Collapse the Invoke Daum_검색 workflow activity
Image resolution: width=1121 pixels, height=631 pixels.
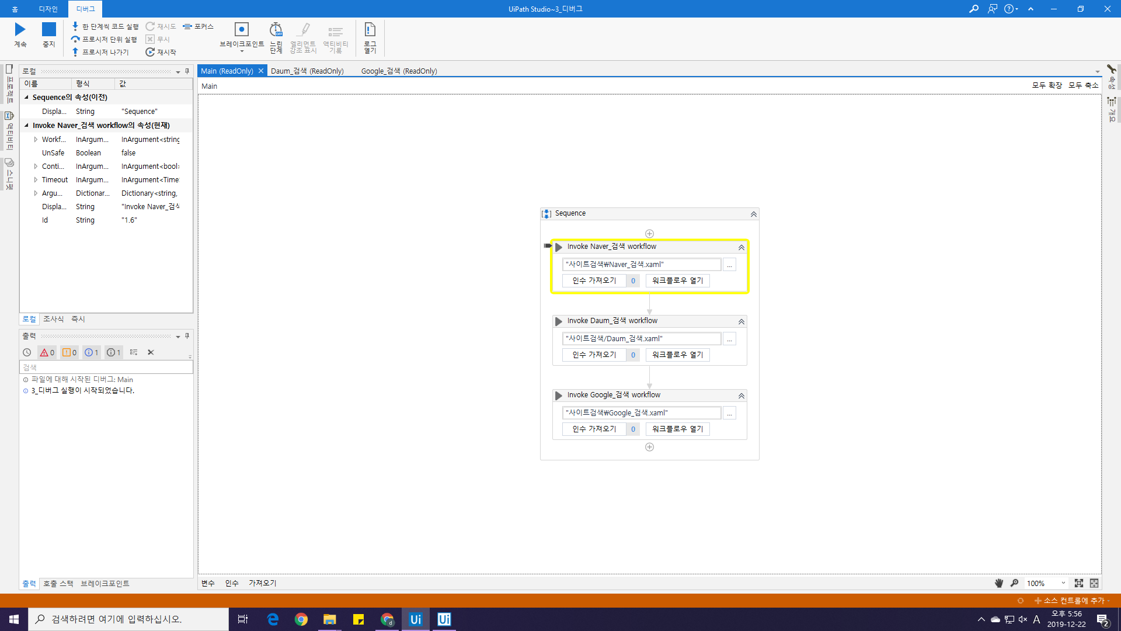coord(741,321)
